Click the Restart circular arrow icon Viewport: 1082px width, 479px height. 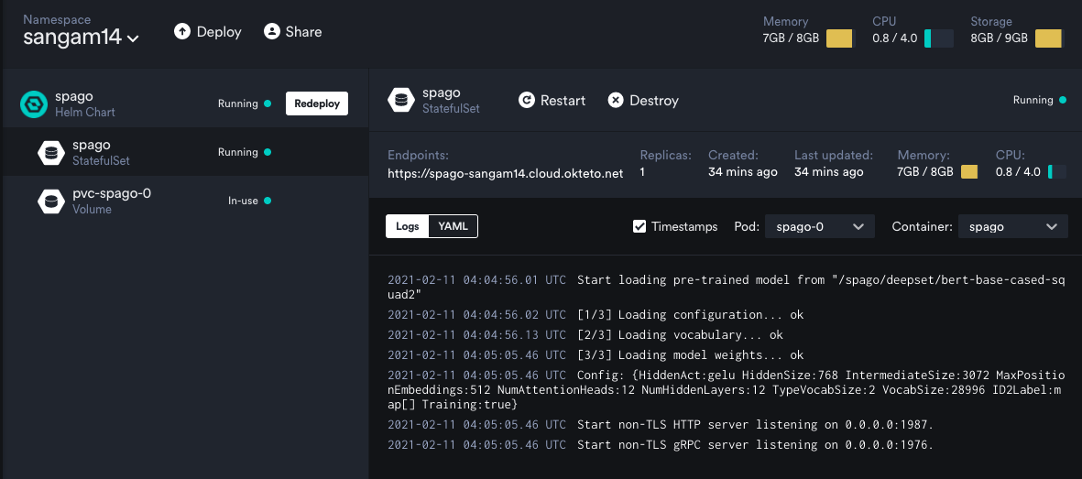(x=527, y=101)
